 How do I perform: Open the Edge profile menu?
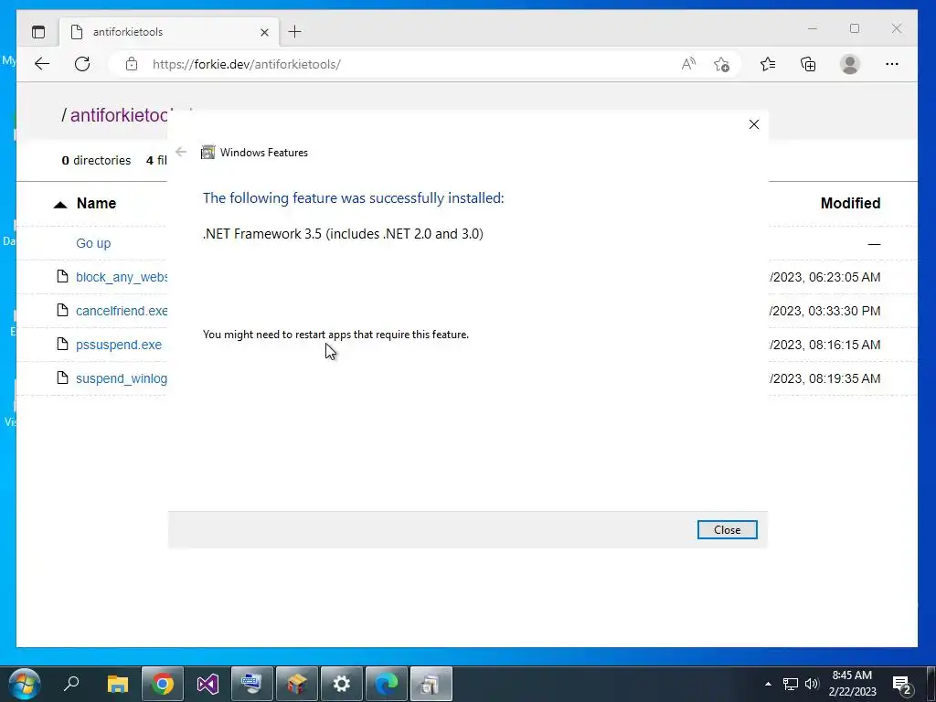pyautogui.click(x=849, y=64)
